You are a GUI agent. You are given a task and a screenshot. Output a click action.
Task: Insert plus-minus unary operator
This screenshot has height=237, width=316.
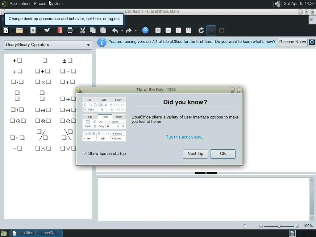tap(67, 60)
